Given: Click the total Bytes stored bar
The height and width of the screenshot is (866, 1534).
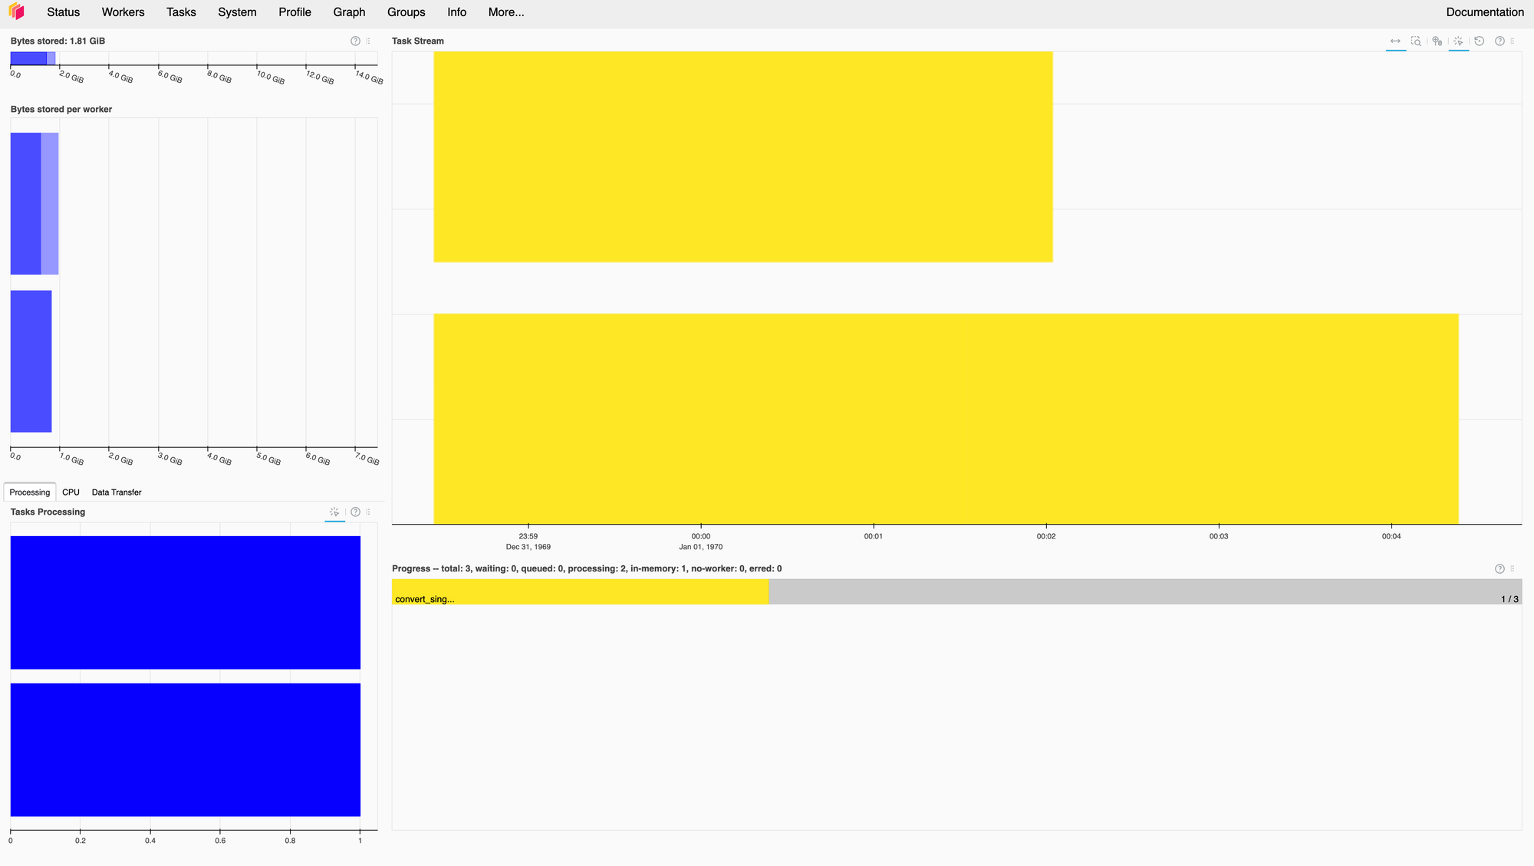Looking at the screenshot, I should pyautogui.click(x=32, y=58).
